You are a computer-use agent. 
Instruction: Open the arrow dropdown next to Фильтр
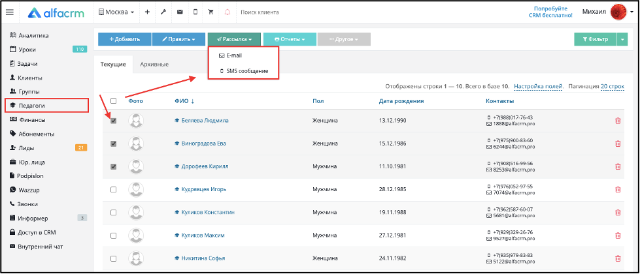click(622, 40)
